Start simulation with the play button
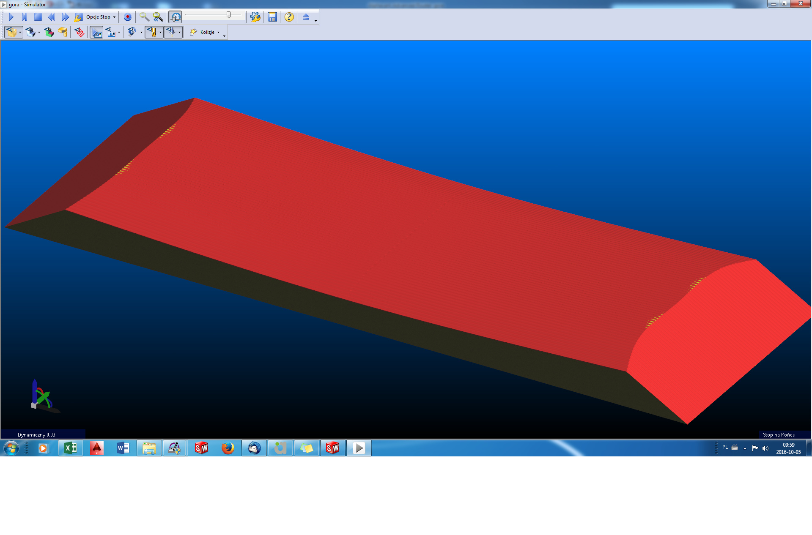 [11, 17]
